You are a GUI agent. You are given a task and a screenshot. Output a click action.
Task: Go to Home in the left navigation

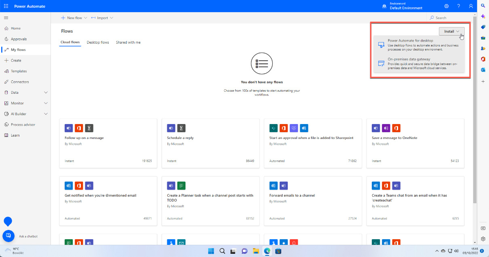[25, 28]
